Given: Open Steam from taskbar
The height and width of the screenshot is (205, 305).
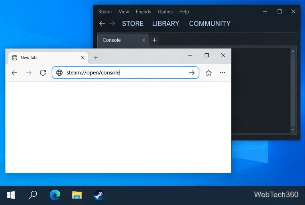Looking at the screenshot, I should point(98,195).
